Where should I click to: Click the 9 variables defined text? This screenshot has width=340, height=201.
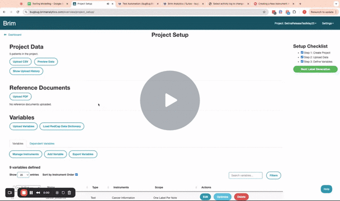click(x=25, y=167)
